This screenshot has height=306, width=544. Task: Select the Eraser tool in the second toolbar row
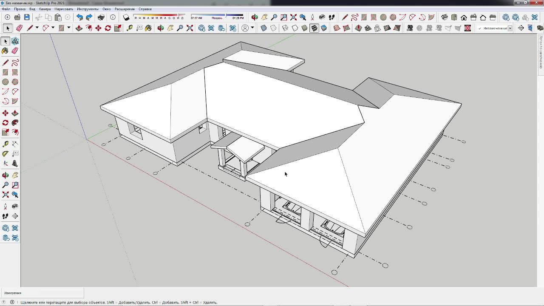(19, 28)
